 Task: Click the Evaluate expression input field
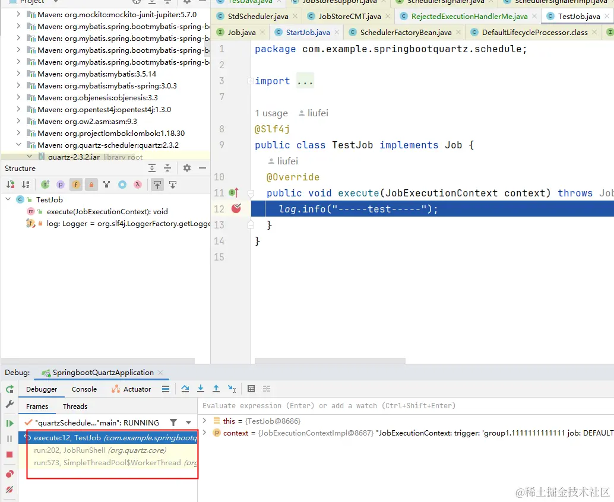click(x=406, y=406)
